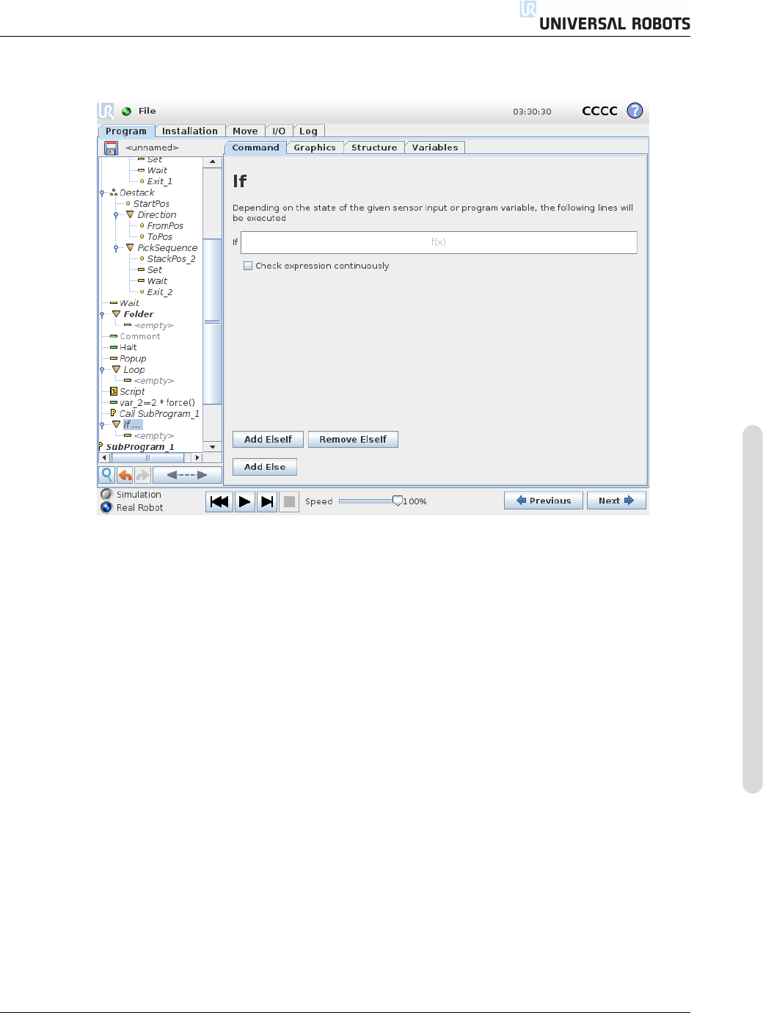
Task: Click the Next button
Action: click(x=616, y=501)
